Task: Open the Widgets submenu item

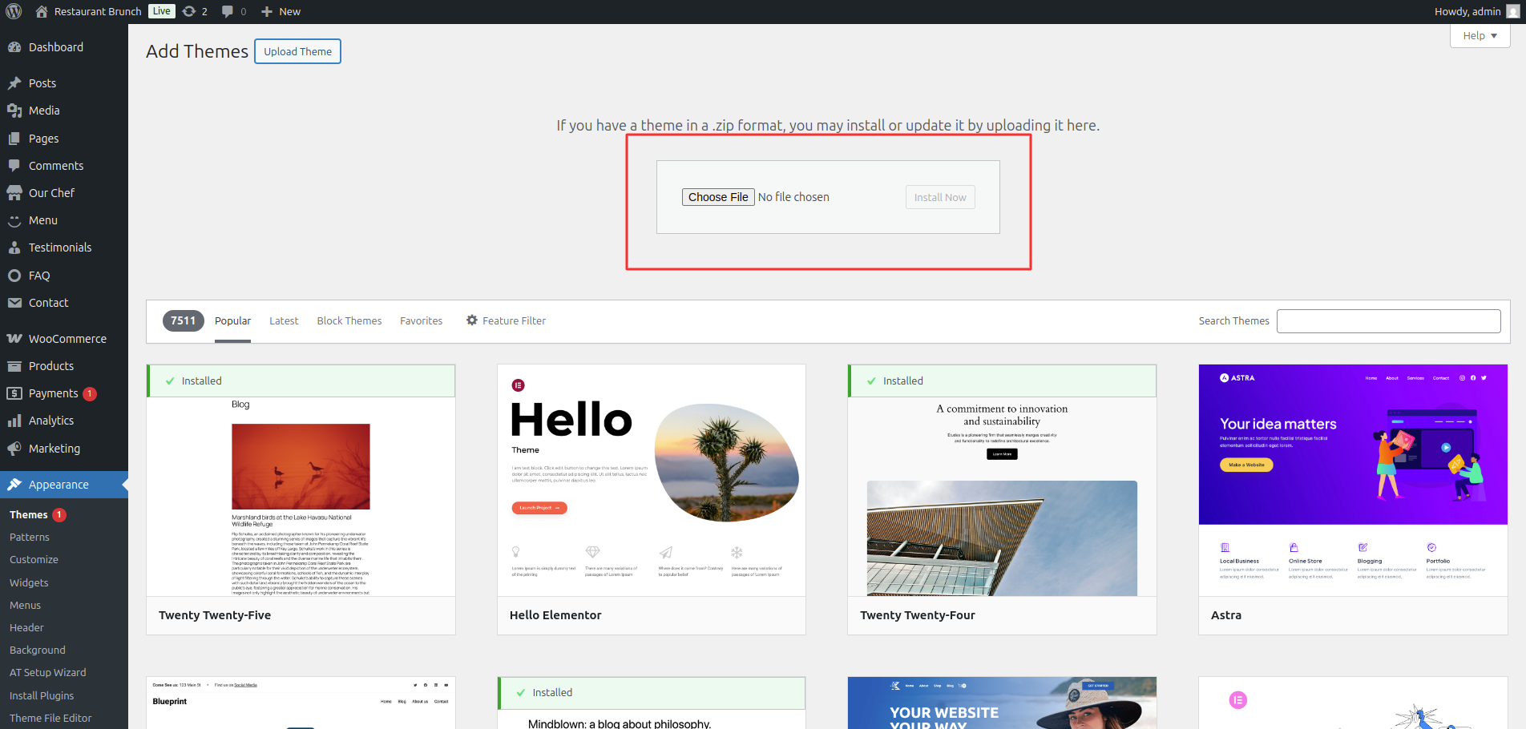Action: coord(29,582)
